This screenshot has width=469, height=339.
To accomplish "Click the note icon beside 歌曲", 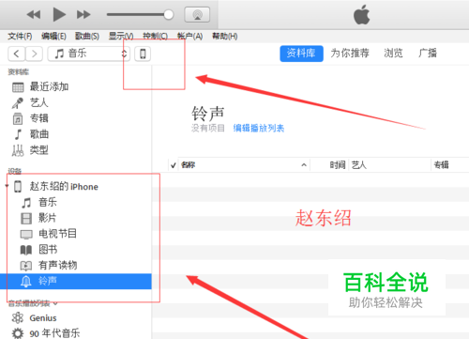I will coord(18,134).
